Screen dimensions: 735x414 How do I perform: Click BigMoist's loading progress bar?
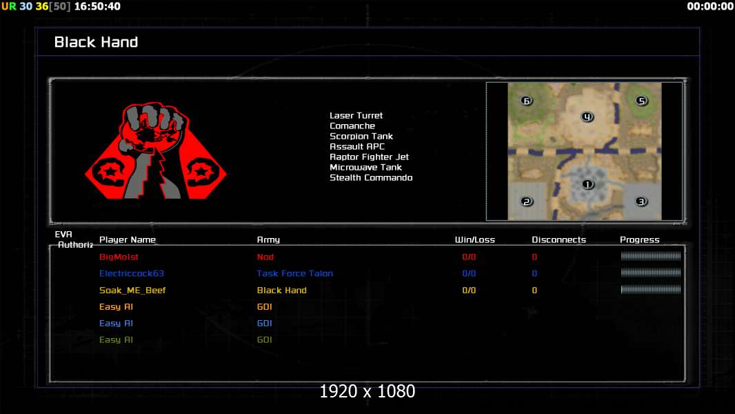pyautogui.click(x=651, y=256)
